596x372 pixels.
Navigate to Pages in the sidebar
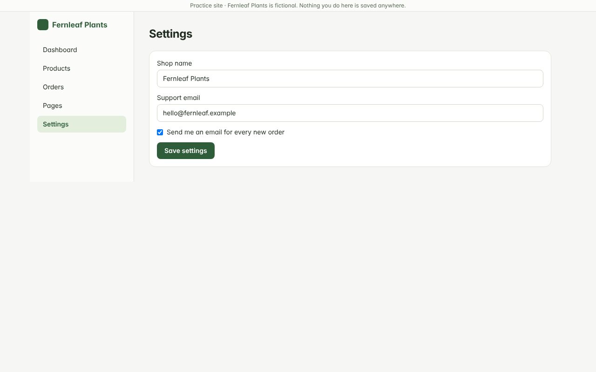81,106
